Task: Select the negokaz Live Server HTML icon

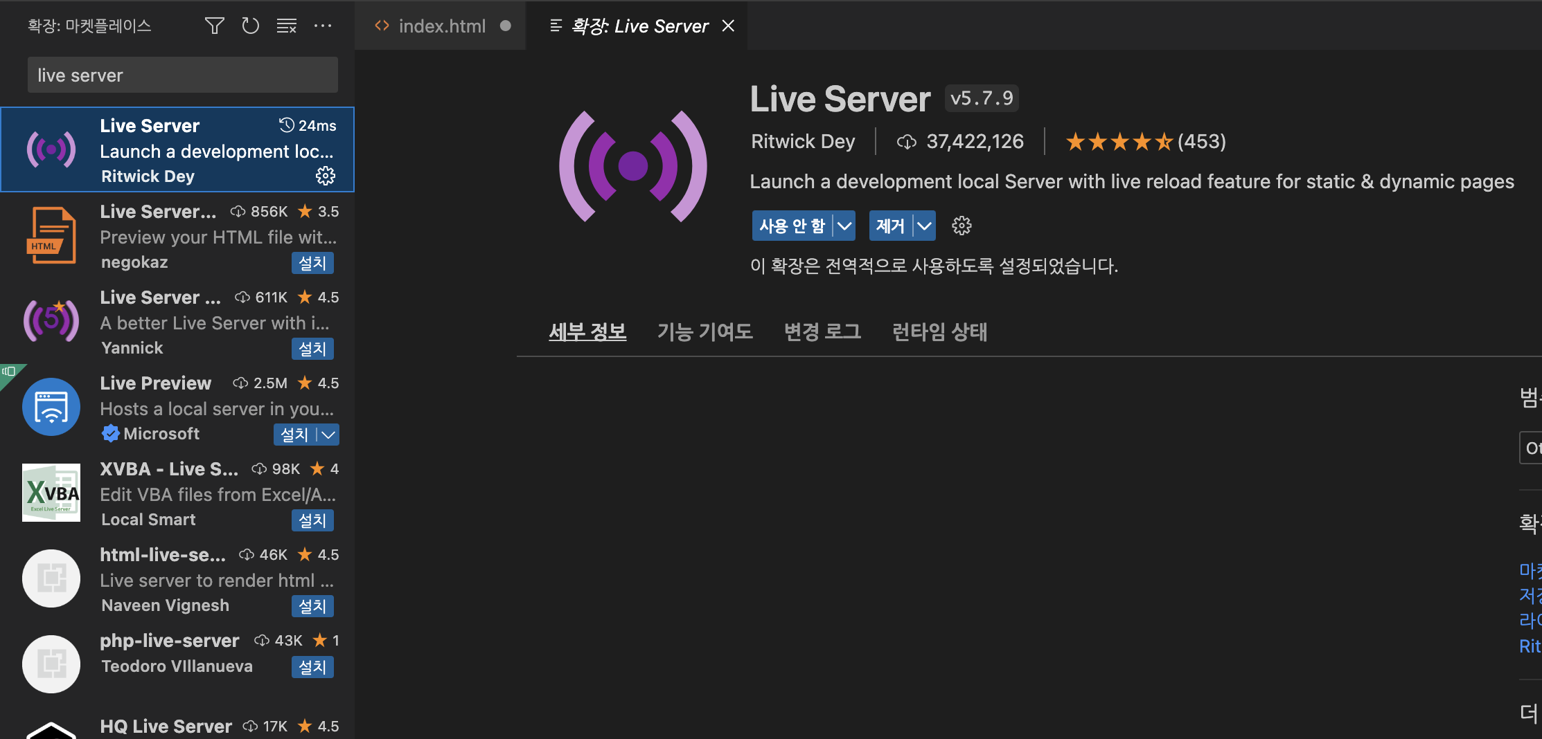Action: (x=51, y=235)
